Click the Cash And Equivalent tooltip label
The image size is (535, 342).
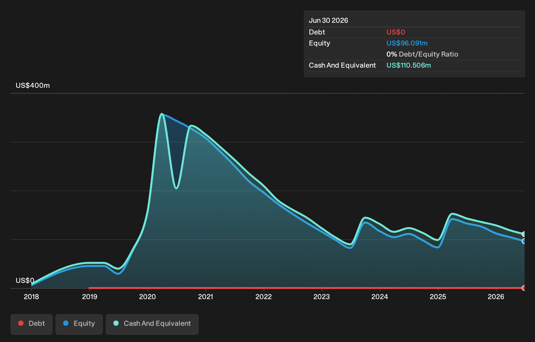(x=342, y=65)
